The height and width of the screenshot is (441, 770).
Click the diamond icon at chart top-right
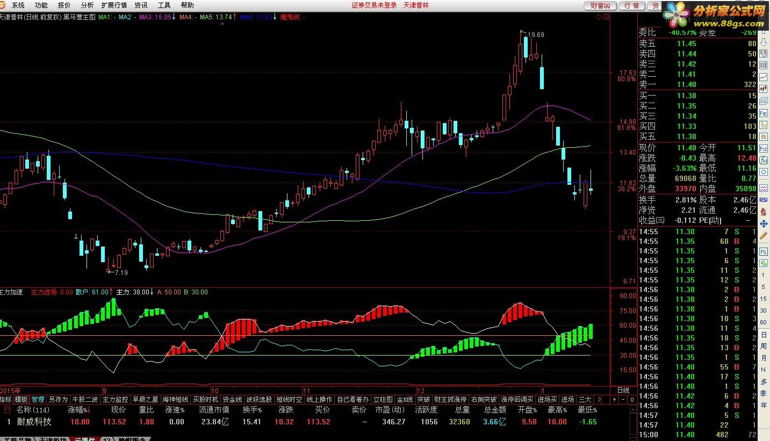pyautogui.click(x=599, y=17)
